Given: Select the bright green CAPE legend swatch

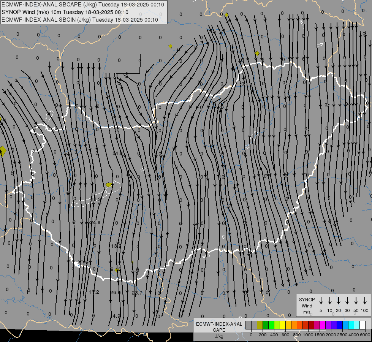Looking at the screenshot, I should point(271,325).
